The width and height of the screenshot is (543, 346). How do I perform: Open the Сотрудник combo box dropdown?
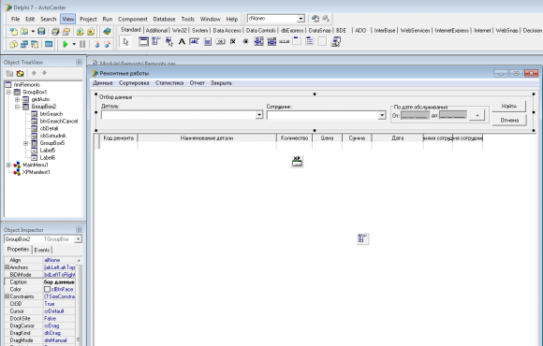(x=382, y=115)
